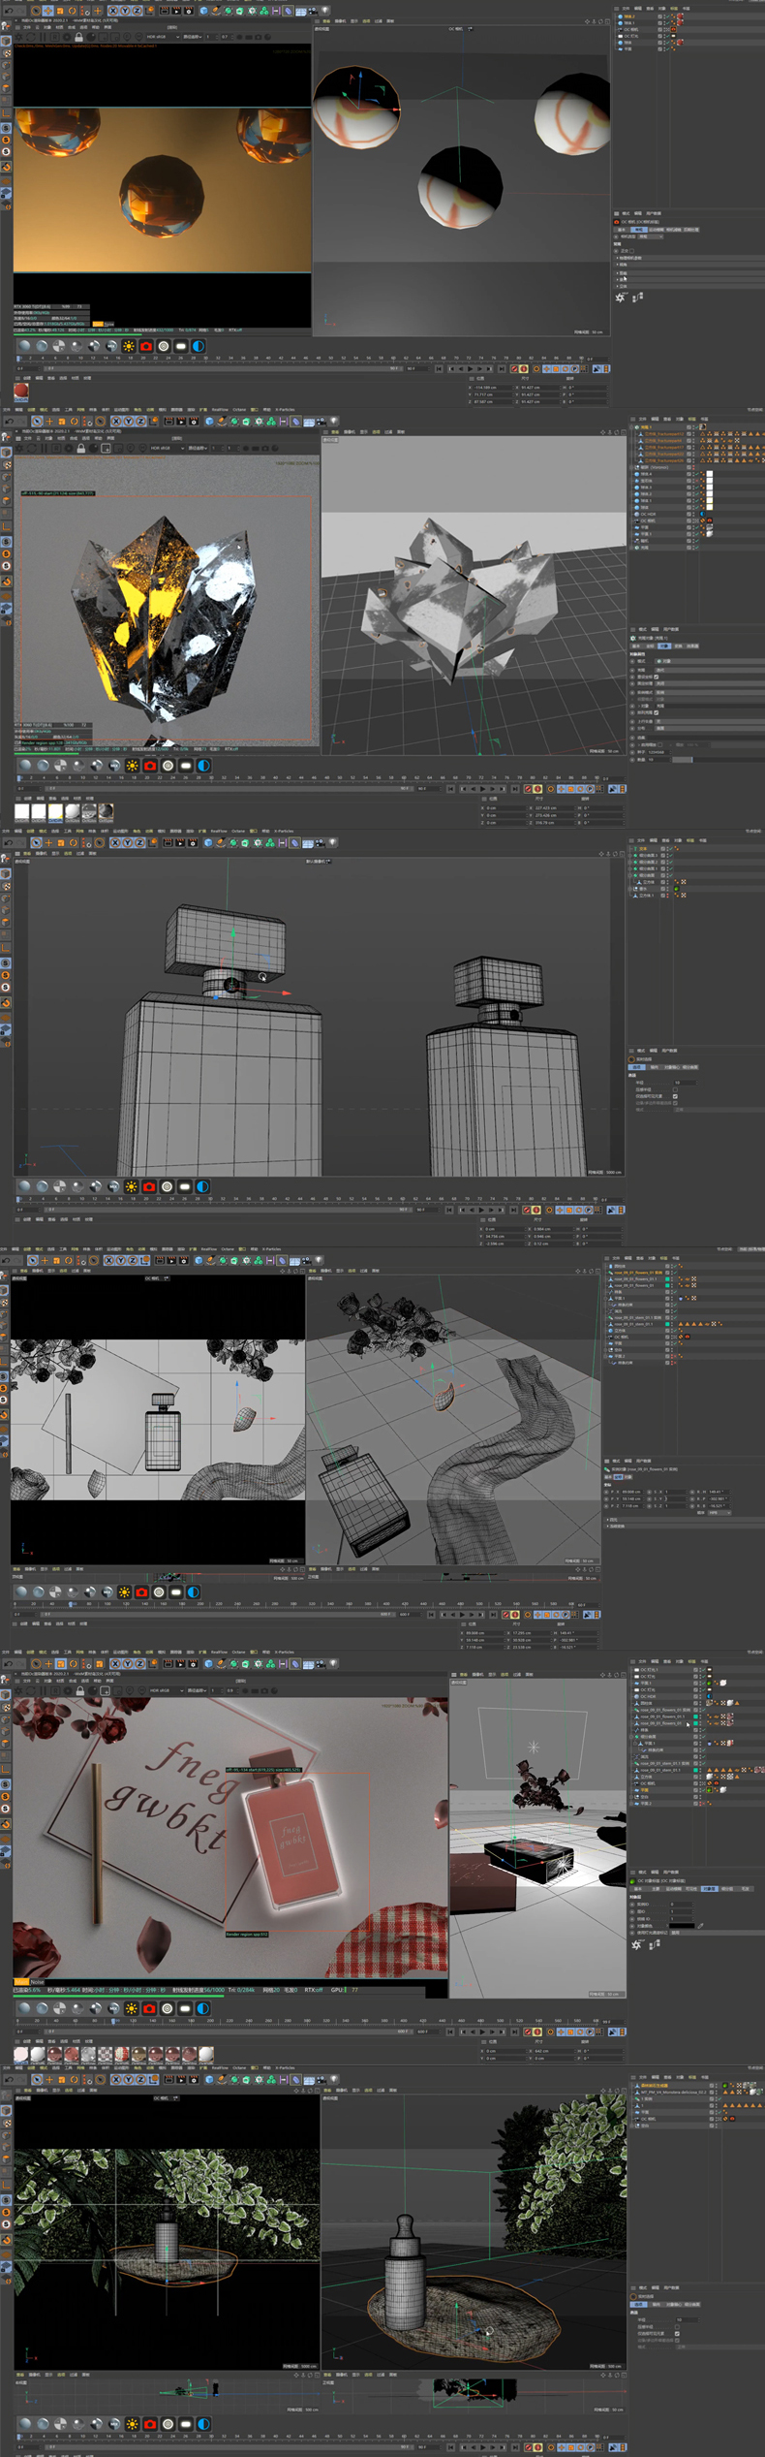Click Octane daylight sun icon in crystal window

click(x=133, y=766)
